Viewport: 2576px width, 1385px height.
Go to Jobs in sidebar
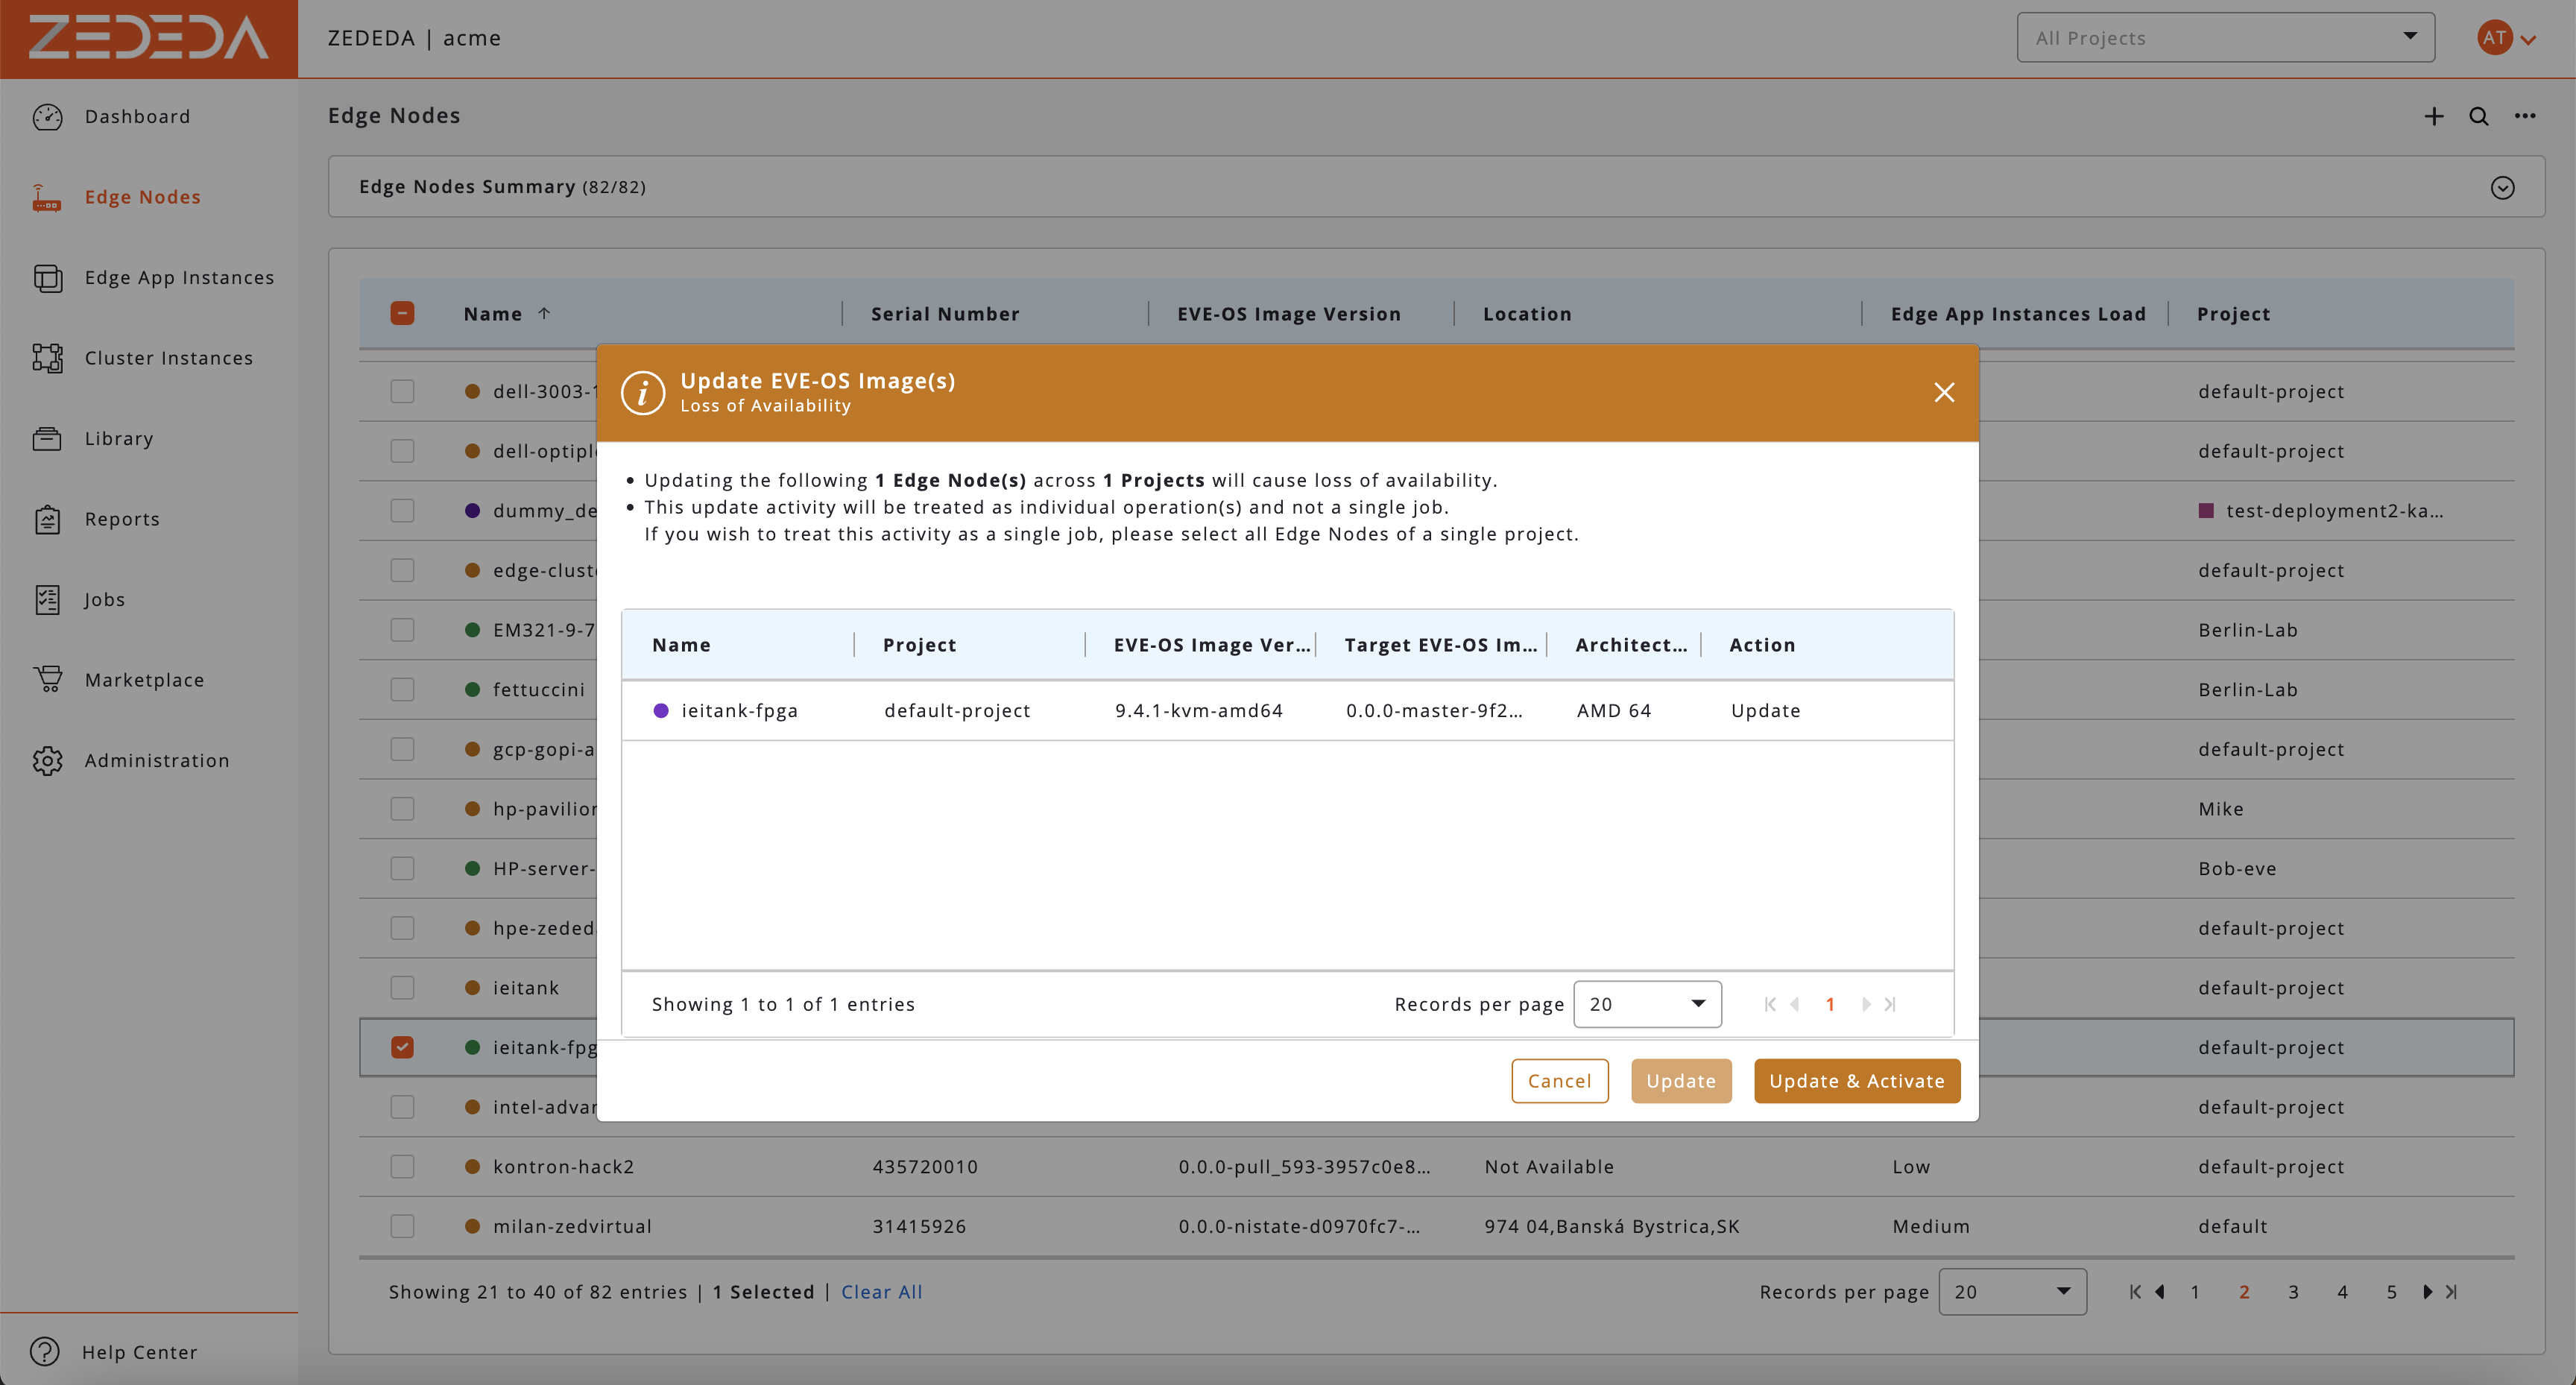tap(104, 600)
